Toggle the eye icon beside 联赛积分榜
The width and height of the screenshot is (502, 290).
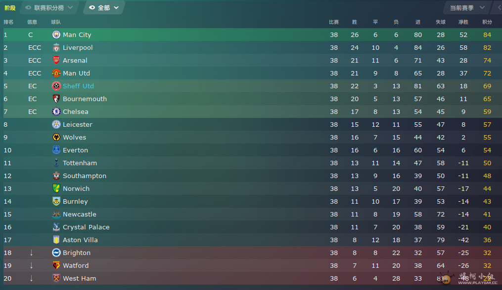[x=28, y=8]
